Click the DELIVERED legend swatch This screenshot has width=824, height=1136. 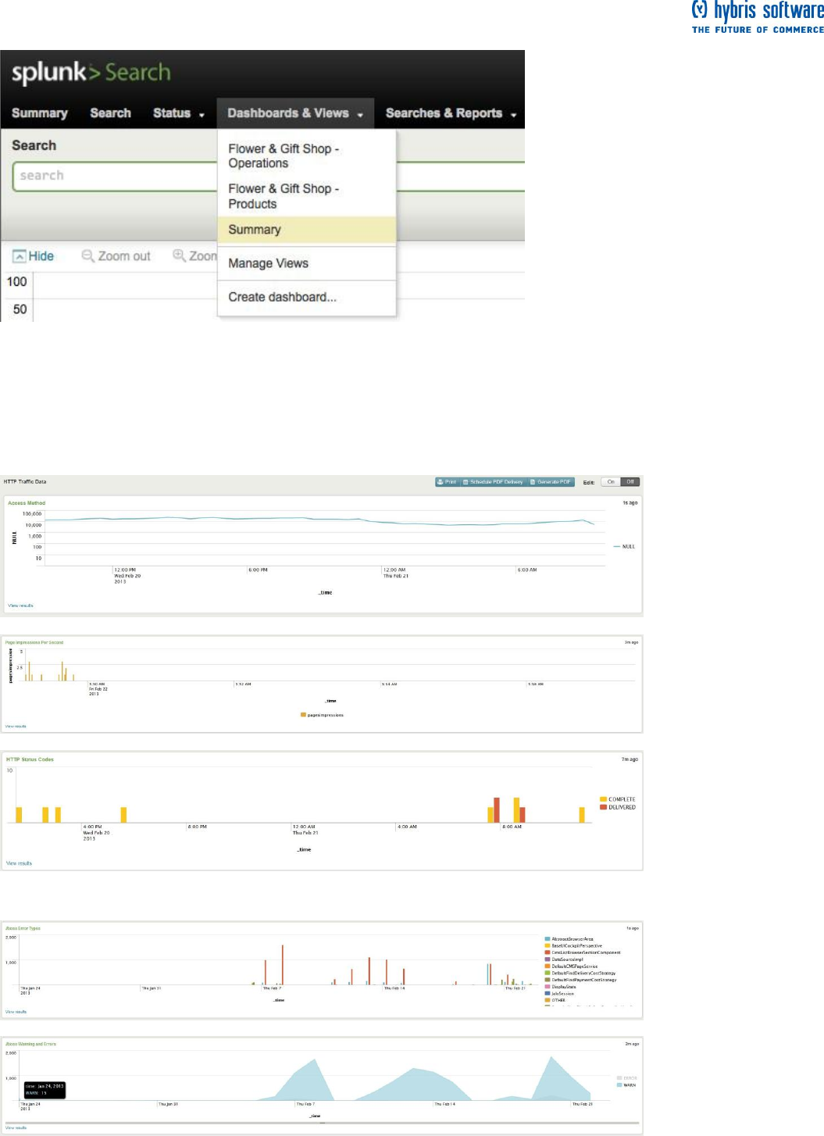603,807
